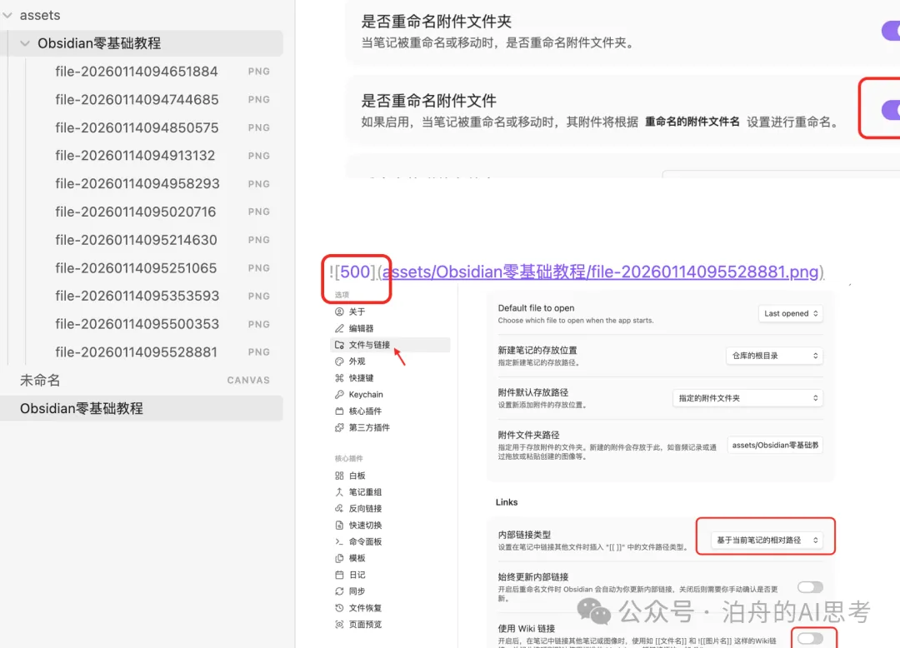The width and height of the screenshot is (900, 648).
Task: Open the Obsidian零基础教程 note in file list
Action: pos(142,408)
